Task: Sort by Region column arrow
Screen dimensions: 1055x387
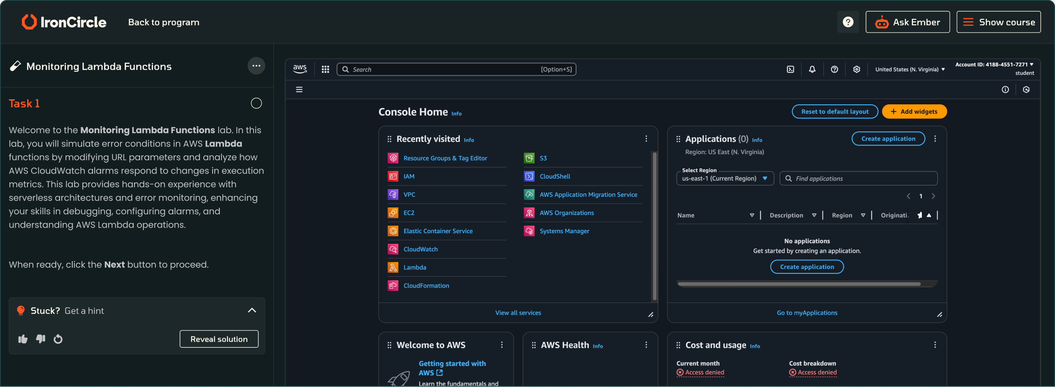Action: coord(863,215)
